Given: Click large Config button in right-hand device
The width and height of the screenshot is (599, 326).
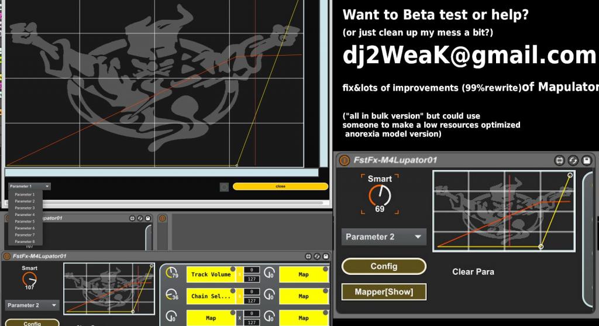Looking at the screenshot, I should pyautogui.click(x=384, y=266).
